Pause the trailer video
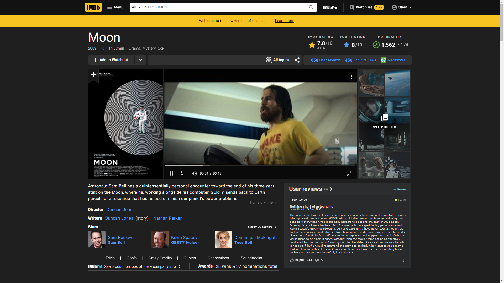 (x=171, y=173)
